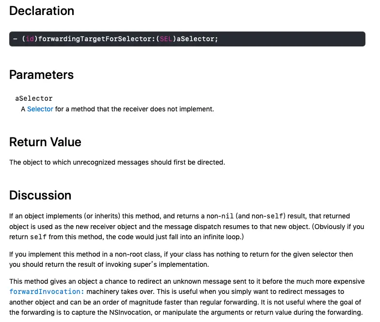Click the leading minus sign in declaration
The height and width of the screenshot is (322, 380).
point(16,39)
